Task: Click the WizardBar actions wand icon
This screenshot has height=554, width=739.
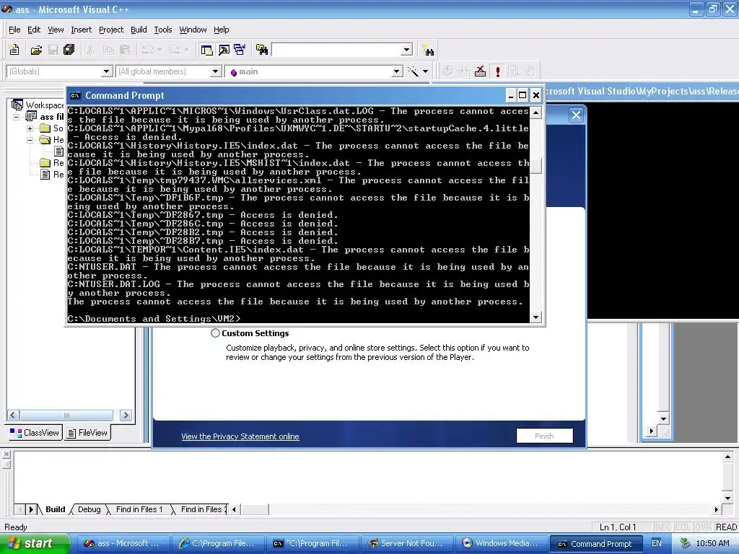Action: point(414,71)
